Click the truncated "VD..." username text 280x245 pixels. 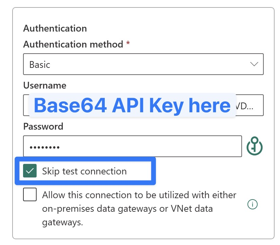(x=249, y=106)
